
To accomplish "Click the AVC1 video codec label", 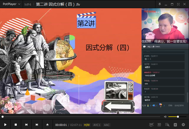I will [97, 125].
